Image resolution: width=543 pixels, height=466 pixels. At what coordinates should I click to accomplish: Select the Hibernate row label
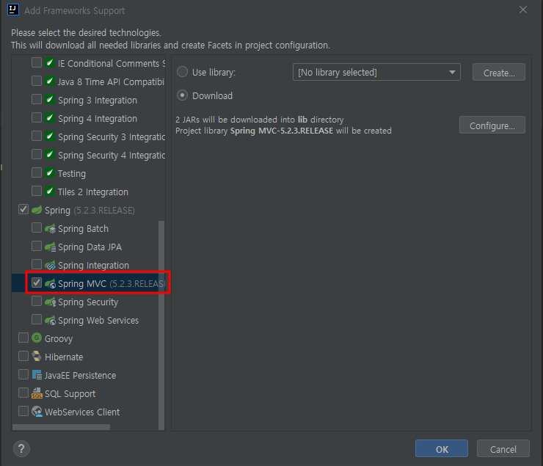click(64, 357)
